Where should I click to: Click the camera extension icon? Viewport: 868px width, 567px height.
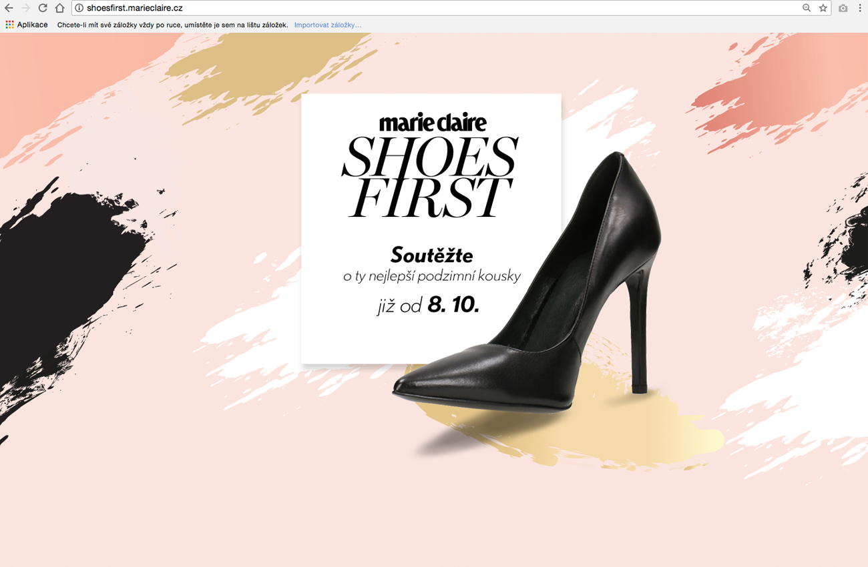pyautogui.click(x=843, y=8)
